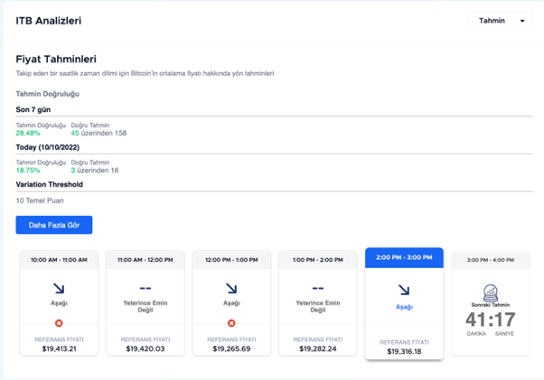Open the Tahmin dropdown menu

click(499, 21)
